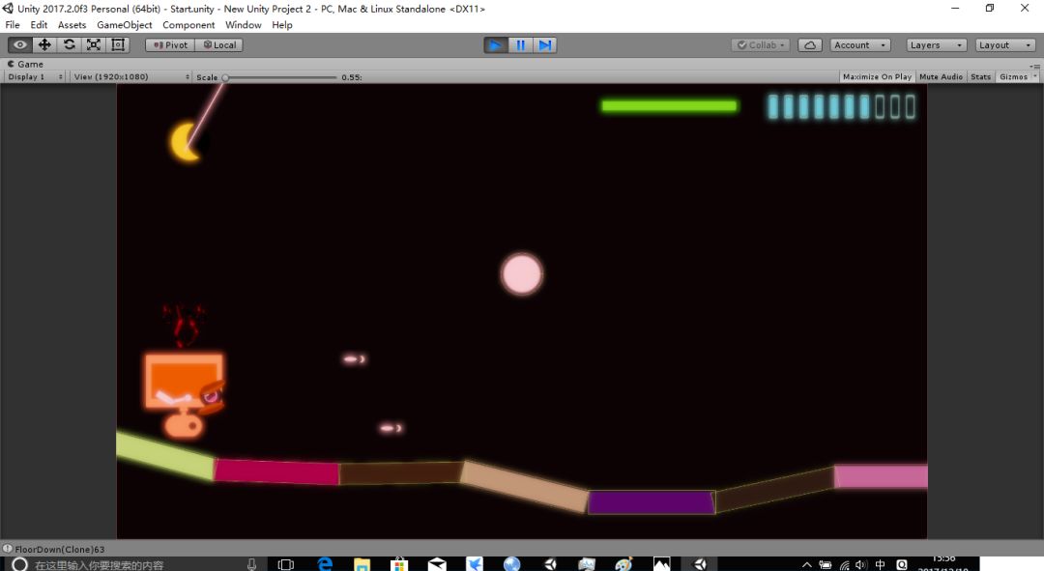
Task: Open the blue bird app in the taskbar
Action: 474,565
